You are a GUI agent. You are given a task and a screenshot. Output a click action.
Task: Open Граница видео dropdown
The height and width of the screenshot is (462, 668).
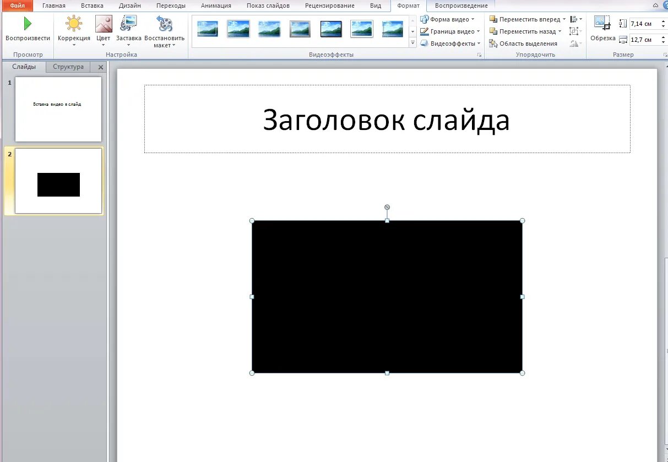tap(450, 31)
